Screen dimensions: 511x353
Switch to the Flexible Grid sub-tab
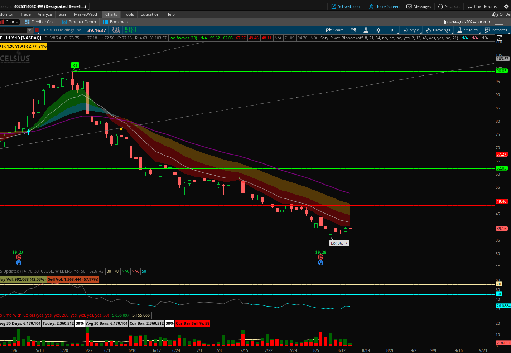[x=40, y=22]
